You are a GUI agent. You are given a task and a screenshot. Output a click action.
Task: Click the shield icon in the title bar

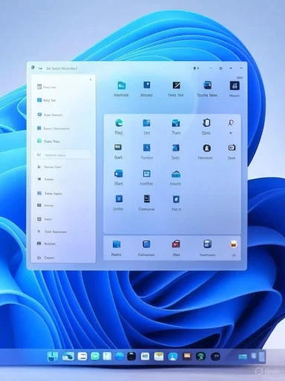click(x=194, y=68)
